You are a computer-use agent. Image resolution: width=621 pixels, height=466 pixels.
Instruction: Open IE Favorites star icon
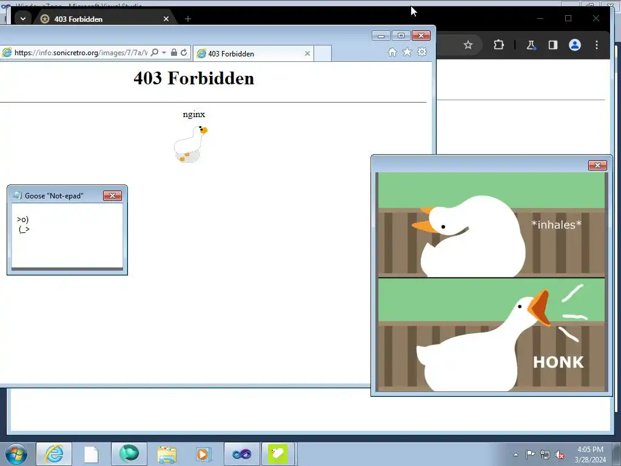click(407, 52)
